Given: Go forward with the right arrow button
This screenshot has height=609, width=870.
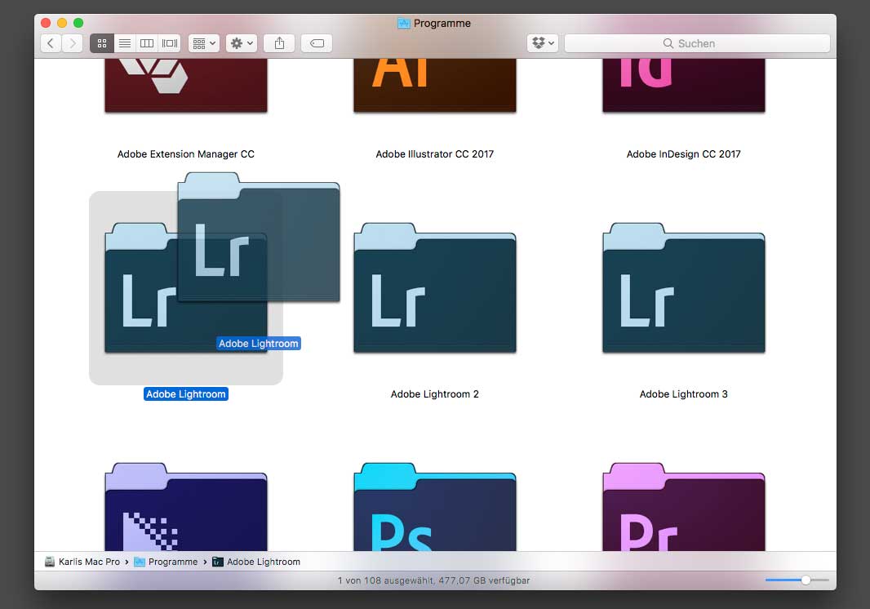Looking at the screenshot, I should point(73,43).
